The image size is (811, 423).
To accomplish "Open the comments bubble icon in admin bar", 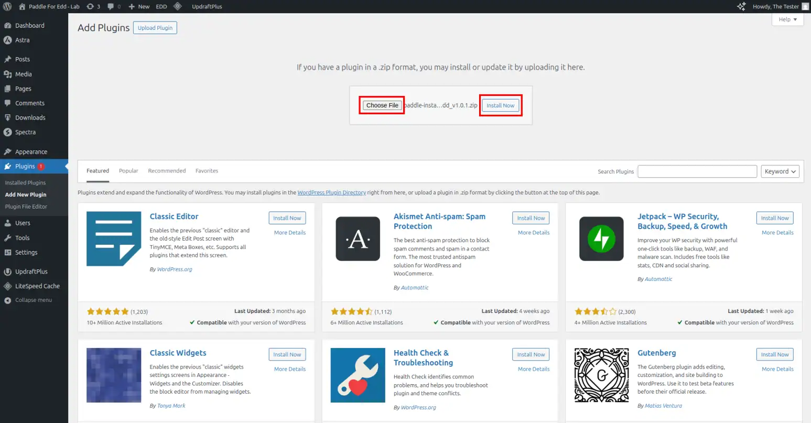I will click(x=111, y=6).
